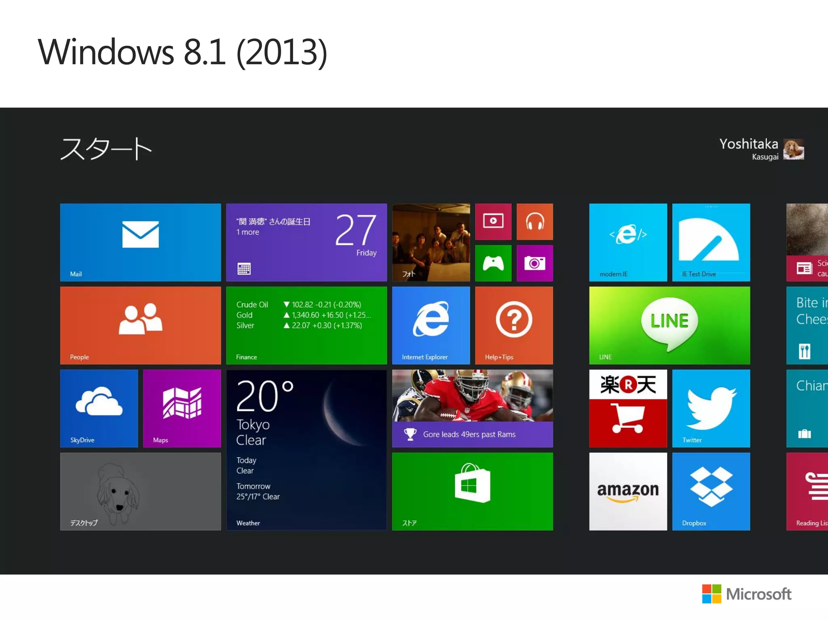Open the Maps tile

pos(182,408)
